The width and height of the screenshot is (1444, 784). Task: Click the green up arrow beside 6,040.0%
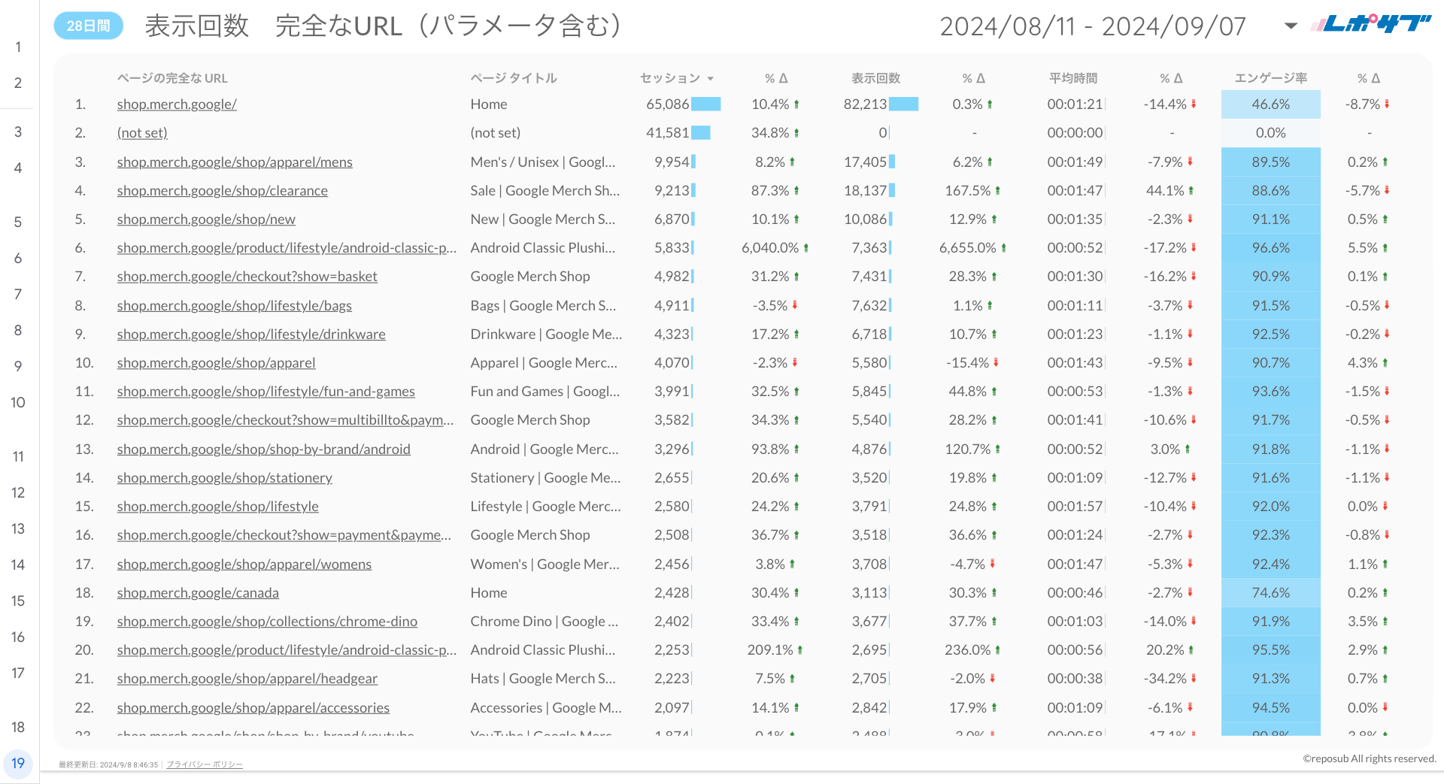[x=806, y=248]
